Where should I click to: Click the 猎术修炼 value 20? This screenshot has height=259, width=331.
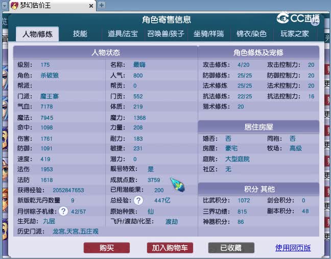click(x=241, y=107)
